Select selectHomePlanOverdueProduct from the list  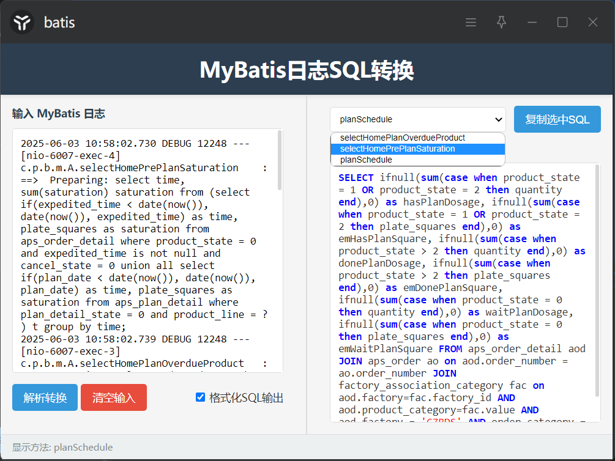click(418, 138)
